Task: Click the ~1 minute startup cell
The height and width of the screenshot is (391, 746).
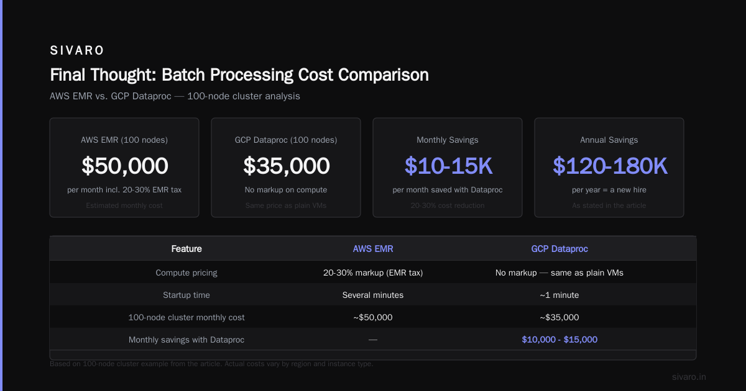Action: [559, 295]
